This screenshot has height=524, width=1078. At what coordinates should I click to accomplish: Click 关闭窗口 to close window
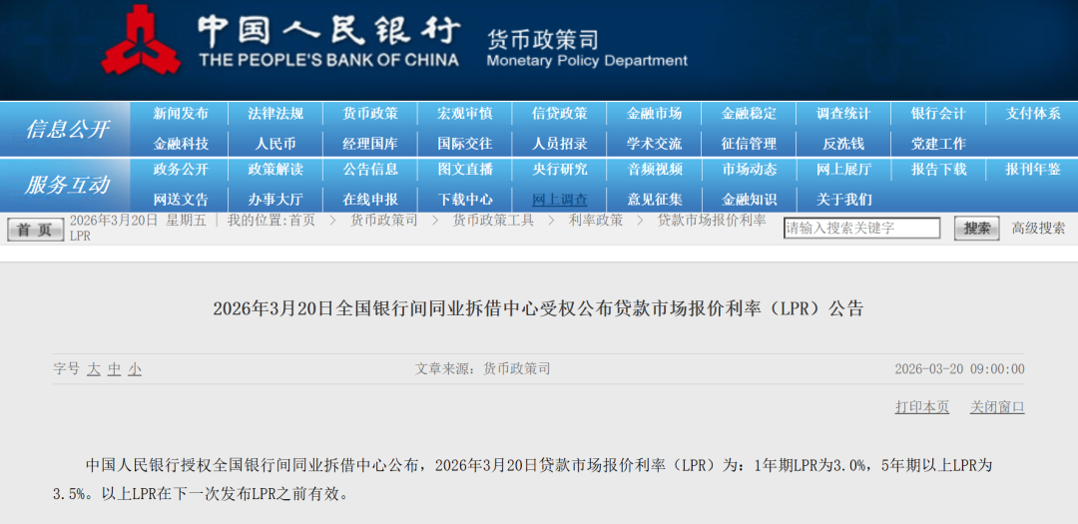coord(997,407)
